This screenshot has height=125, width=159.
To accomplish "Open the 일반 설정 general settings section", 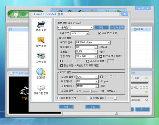I will point(41,42).
